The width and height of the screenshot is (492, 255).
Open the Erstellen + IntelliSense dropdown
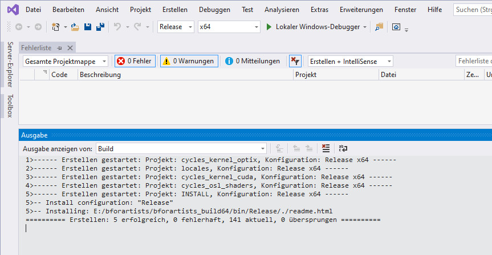pyautogui.click(x=351, y=61)
